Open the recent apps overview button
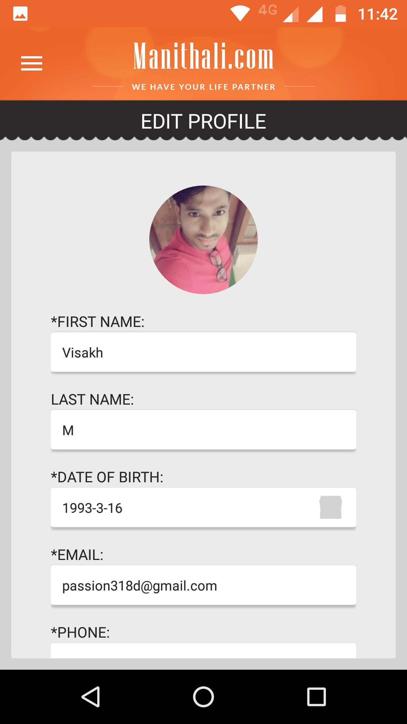The width and height of the screenshot is (407, 724). 316,696
